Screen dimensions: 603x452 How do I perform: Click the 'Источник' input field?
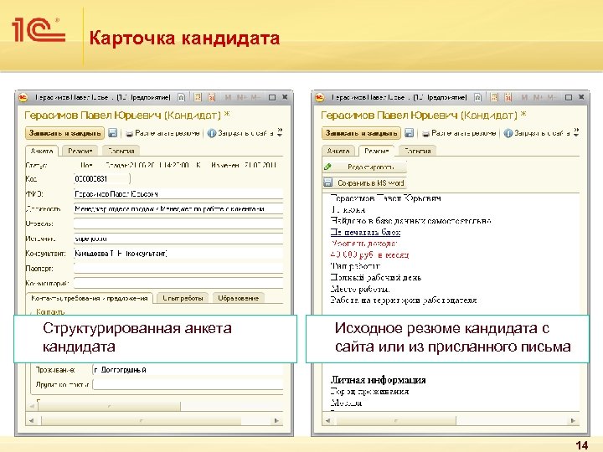(178, 239)
